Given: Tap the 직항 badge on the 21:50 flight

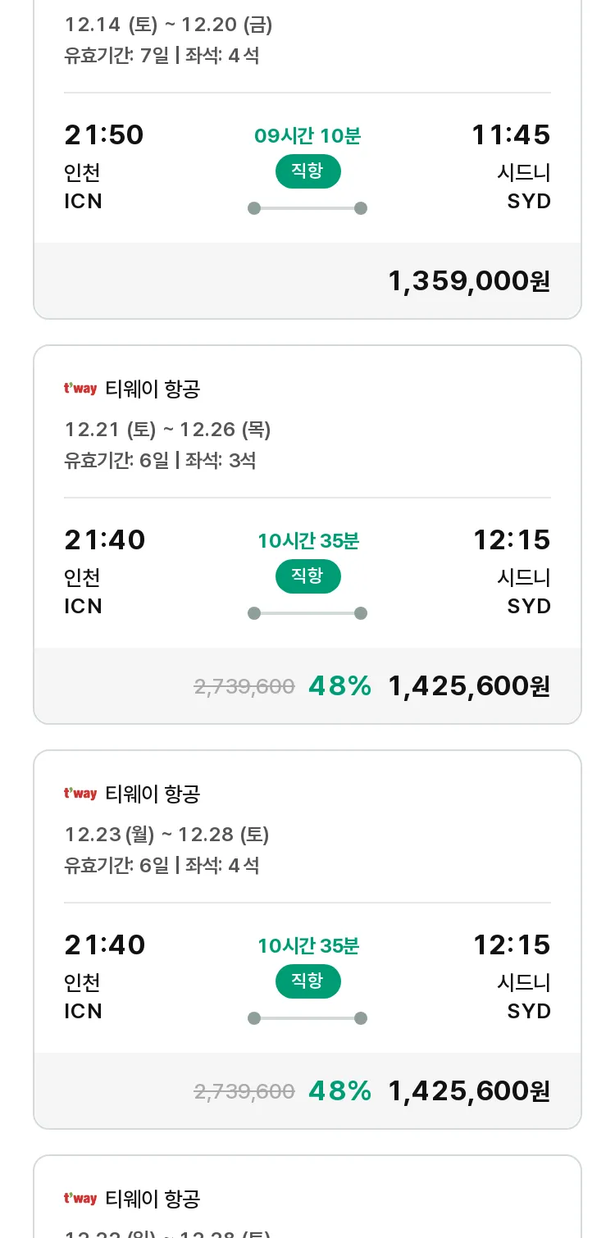Looking at the screenshot, I should click(307, 171).
